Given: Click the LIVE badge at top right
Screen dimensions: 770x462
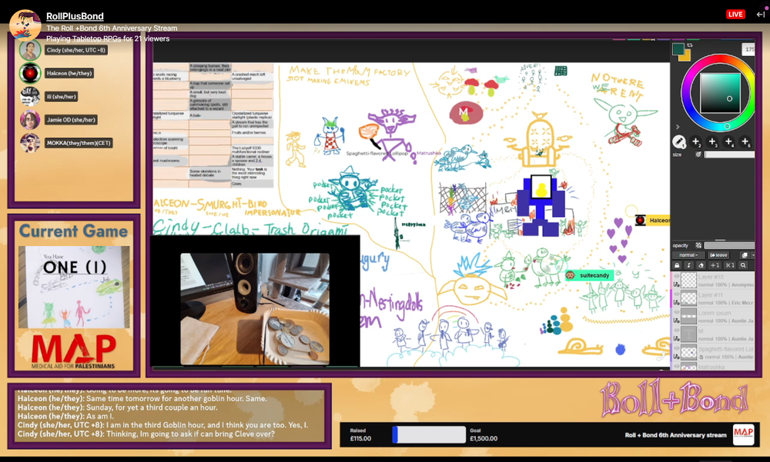Looking at the screenshot, I should 735,15.
